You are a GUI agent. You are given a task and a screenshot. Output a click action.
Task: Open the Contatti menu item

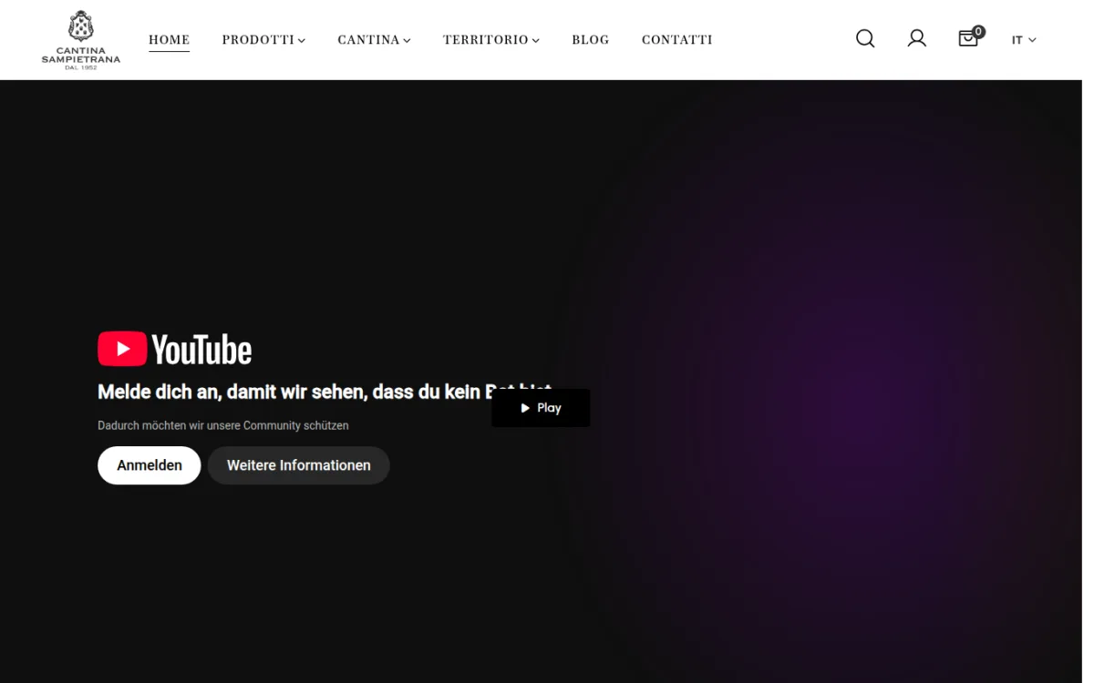(677, 40)
